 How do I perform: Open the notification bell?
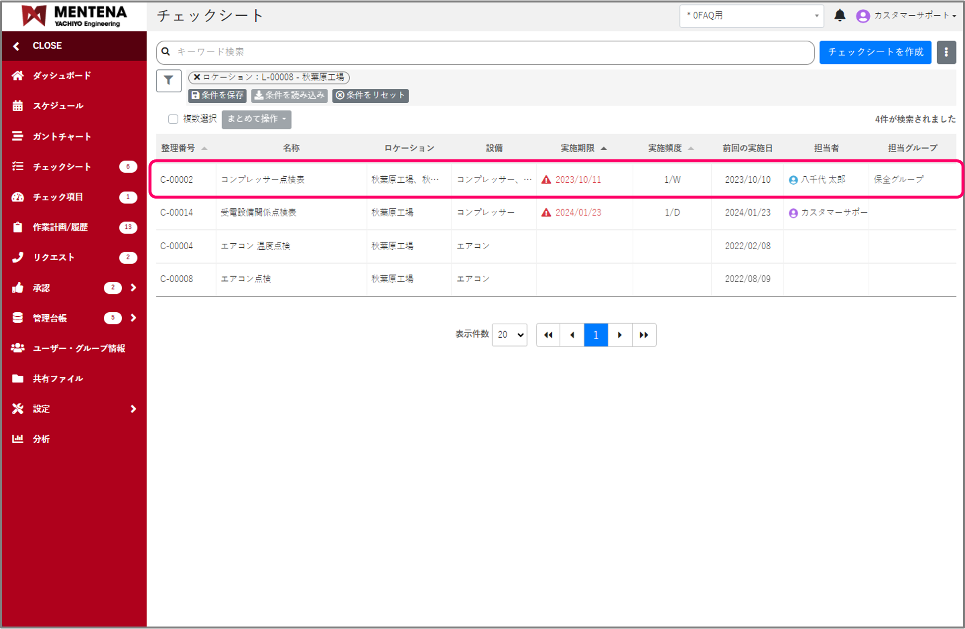point(839,15)
